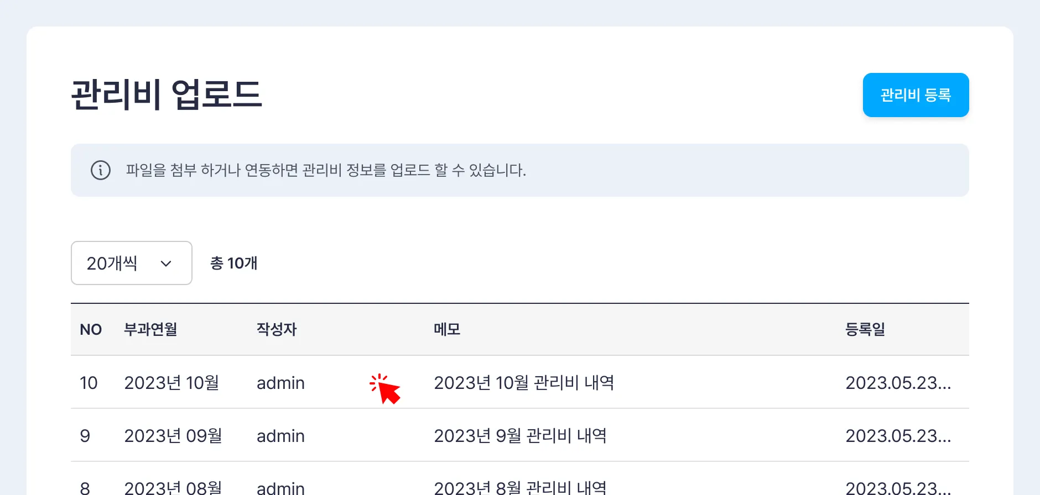
Task: Click registration date in row 10
Action: [x=898, y=382]
